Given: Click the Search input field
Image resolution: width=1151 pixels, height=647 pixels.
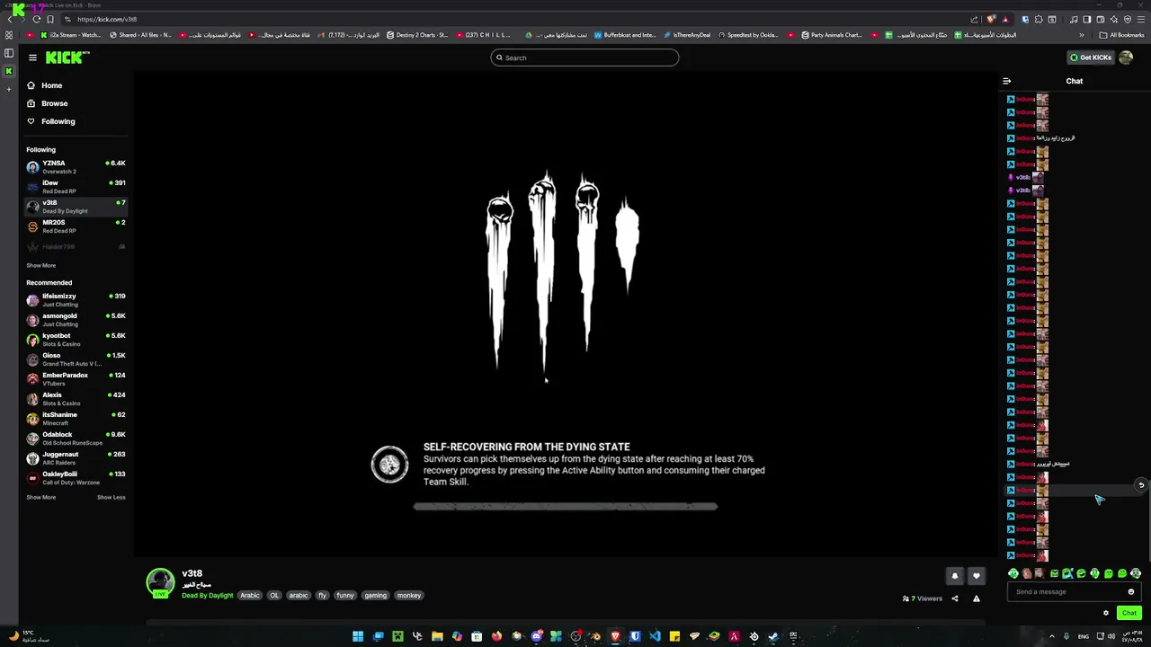Looking at the screenshot, I should pos(584,58).
